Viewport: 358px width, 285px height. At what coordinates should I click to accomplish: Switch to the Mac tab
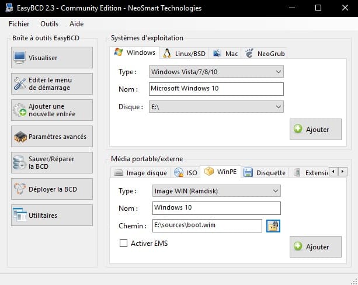(x=225, y=54)
